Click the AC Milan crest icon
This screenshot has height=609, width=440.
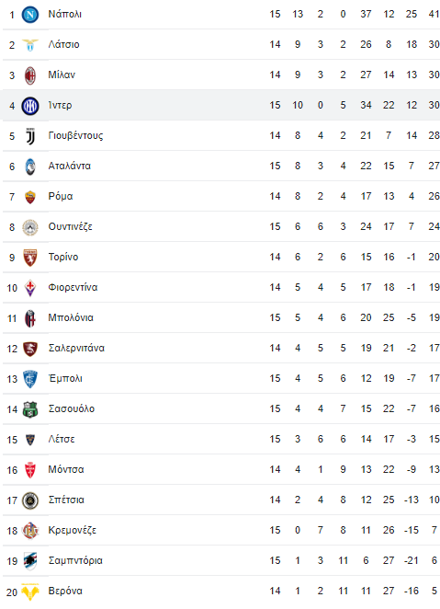pyautogui.click(x=30, y=75)
